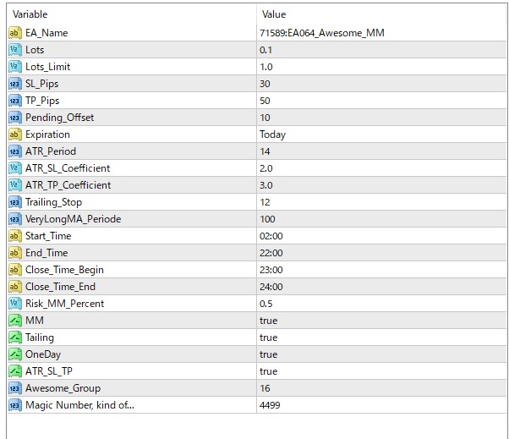509x439 pixels.
Task: Toggle the MM true value
Action: point(269,321)
